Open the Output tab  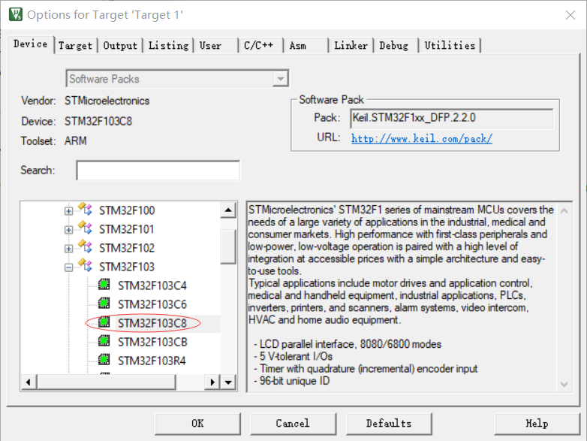[121, 46]
